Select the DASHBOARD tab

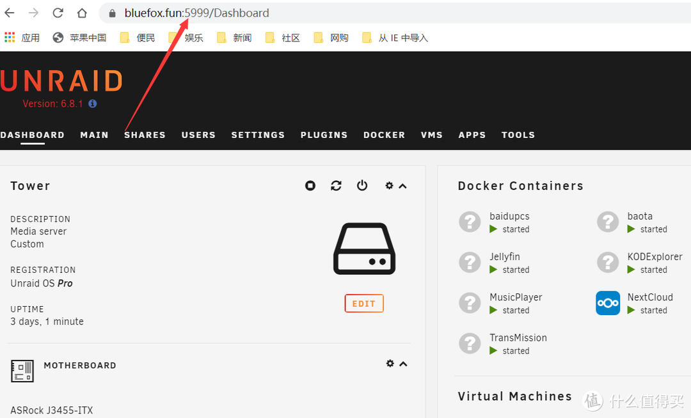[x=32, y=135]
